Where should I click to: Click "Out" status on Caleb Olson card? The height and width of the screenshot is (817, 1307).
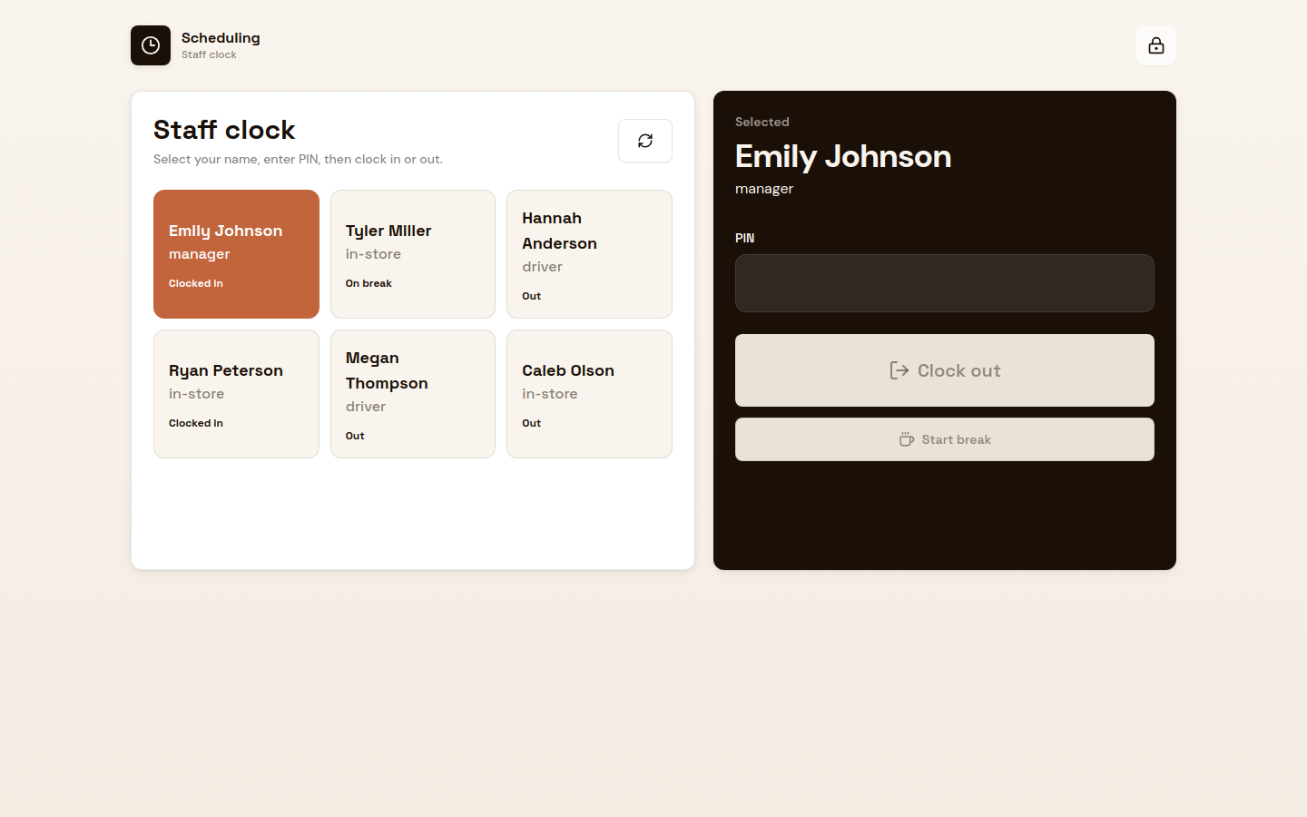531,423
